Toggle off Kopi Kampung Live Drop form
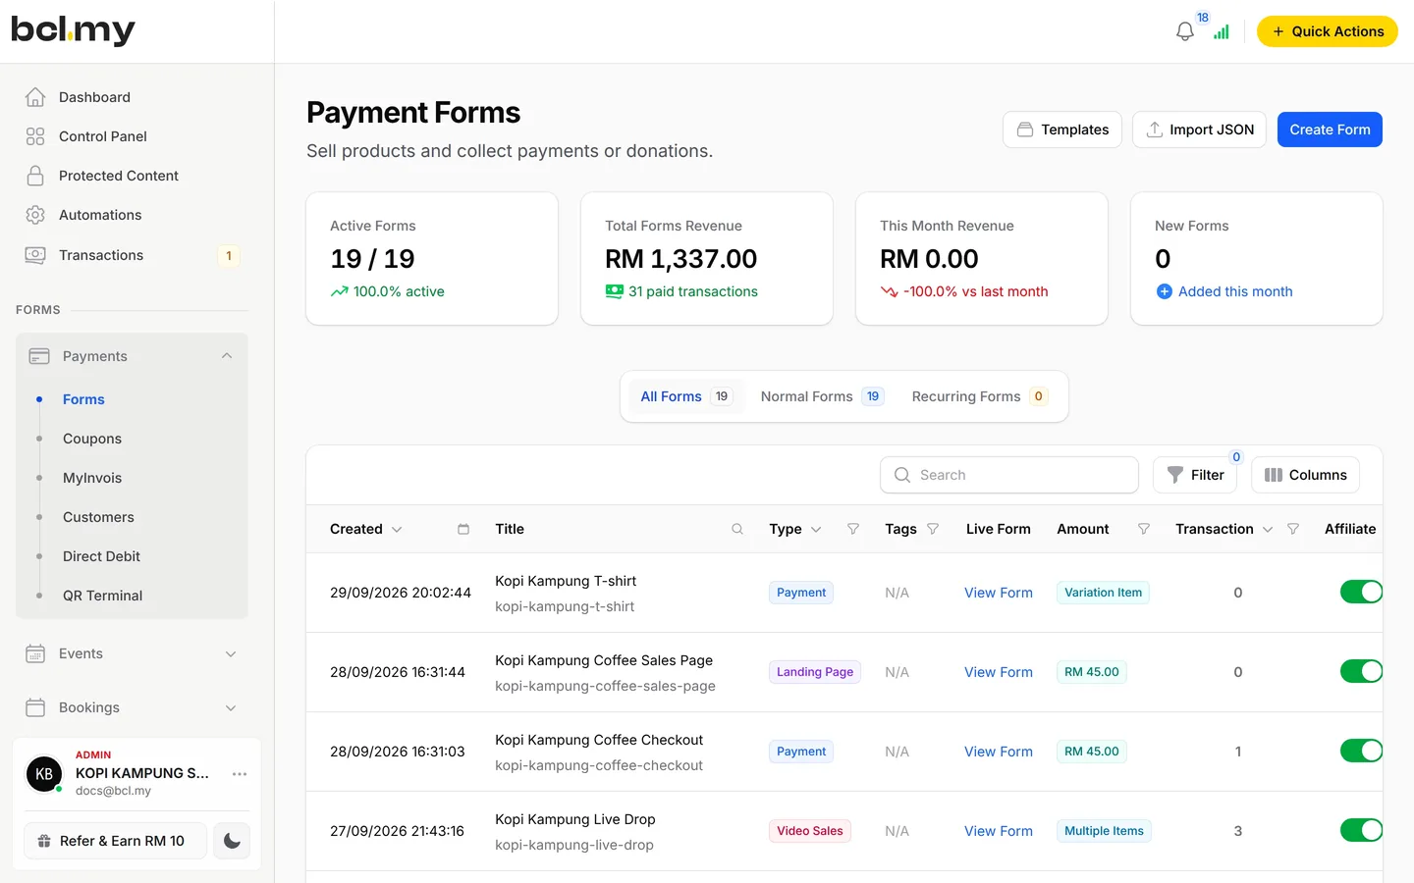This screenshot has height=883, width=1414. (1361, 830)
